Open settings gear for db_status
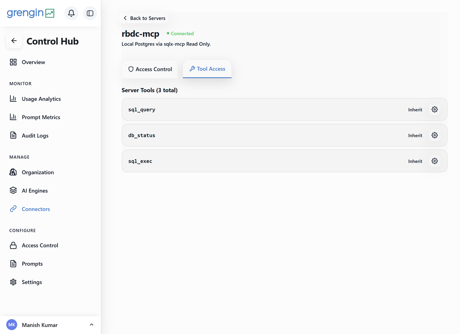The height and width of the screenshot is (334, 460). tap(434, 135)
